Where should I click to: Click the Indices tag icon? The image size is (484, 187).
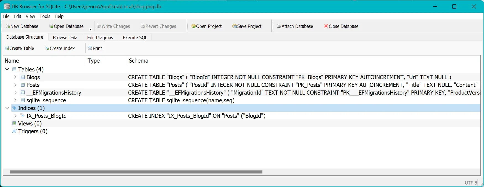pyautogui.click(x=14, y=108)
